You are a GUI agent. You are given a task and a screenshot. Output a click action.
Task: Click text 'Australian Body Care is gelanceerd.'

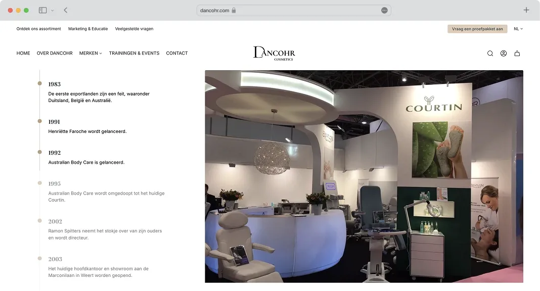coord(86,162)
